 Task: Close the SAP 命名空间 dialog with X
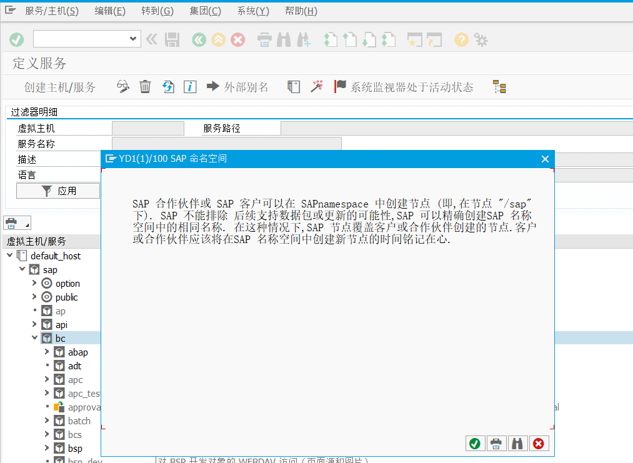[x=545, y=159]
